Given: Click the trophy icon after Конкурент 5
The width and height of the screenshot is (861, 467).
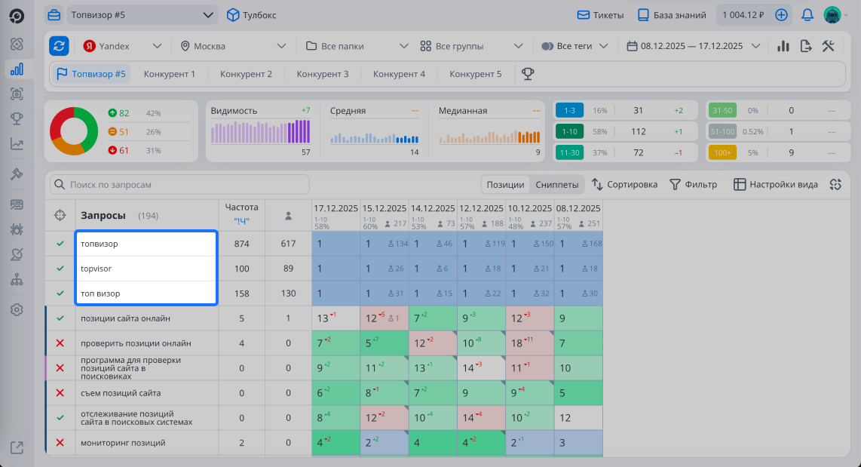Looking at the screenshot, I should [528, 74].
